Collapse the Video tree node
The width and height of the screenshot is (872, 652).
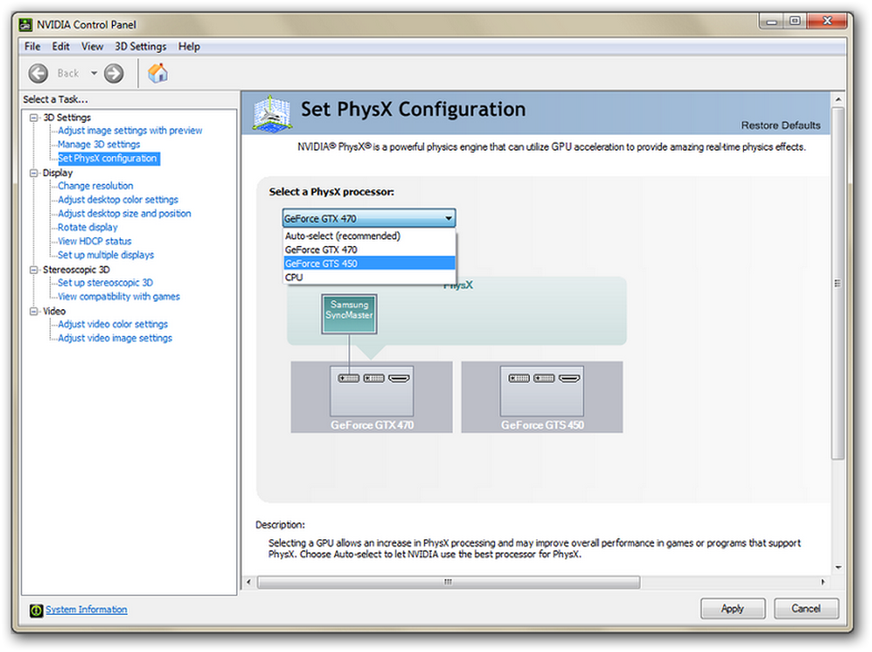click(x=34, y=311)
